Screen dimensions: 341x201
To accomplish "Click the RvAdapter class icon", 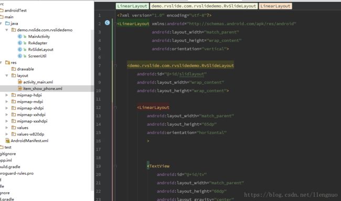I will point(20,43).
